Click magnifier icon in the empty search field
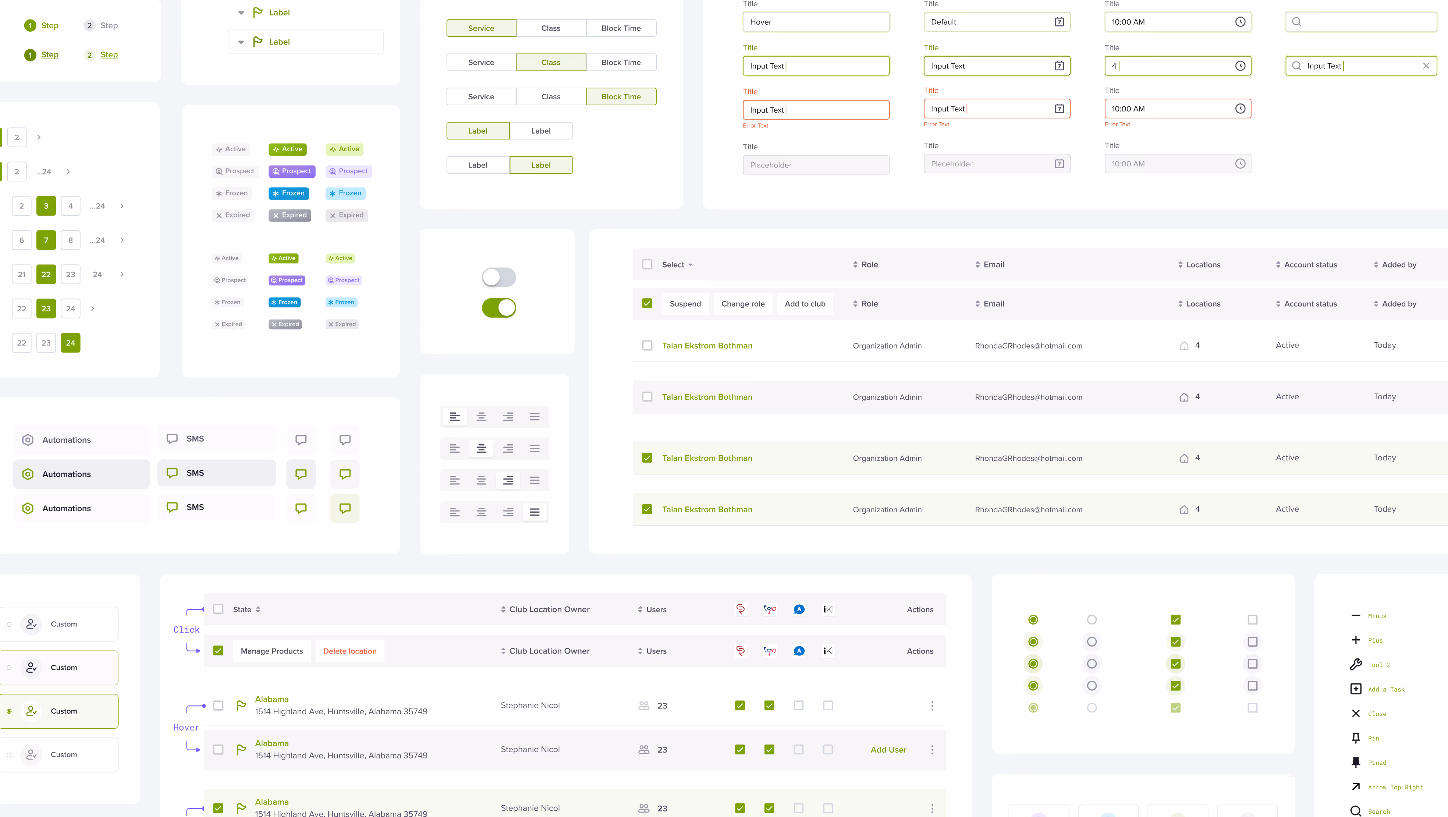1448x817 pixels. click(1296, 22)
